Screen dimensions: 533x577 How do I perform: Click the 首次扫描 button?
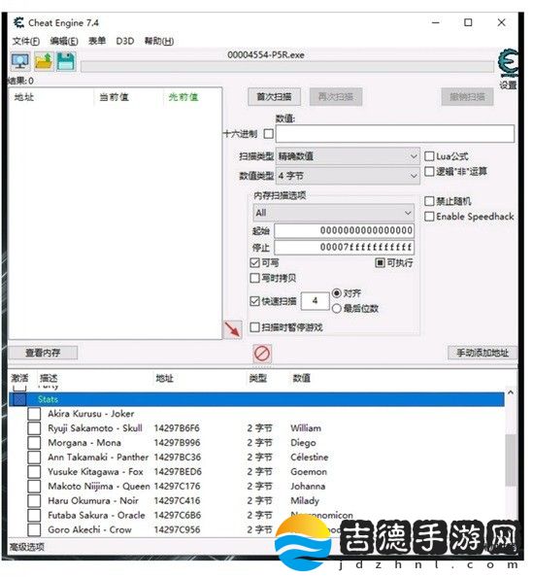tap(274, 97)
